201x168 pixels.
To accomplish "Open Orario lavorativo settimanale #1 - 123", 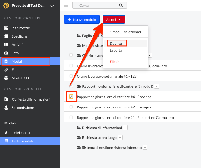I will [107, 76].
